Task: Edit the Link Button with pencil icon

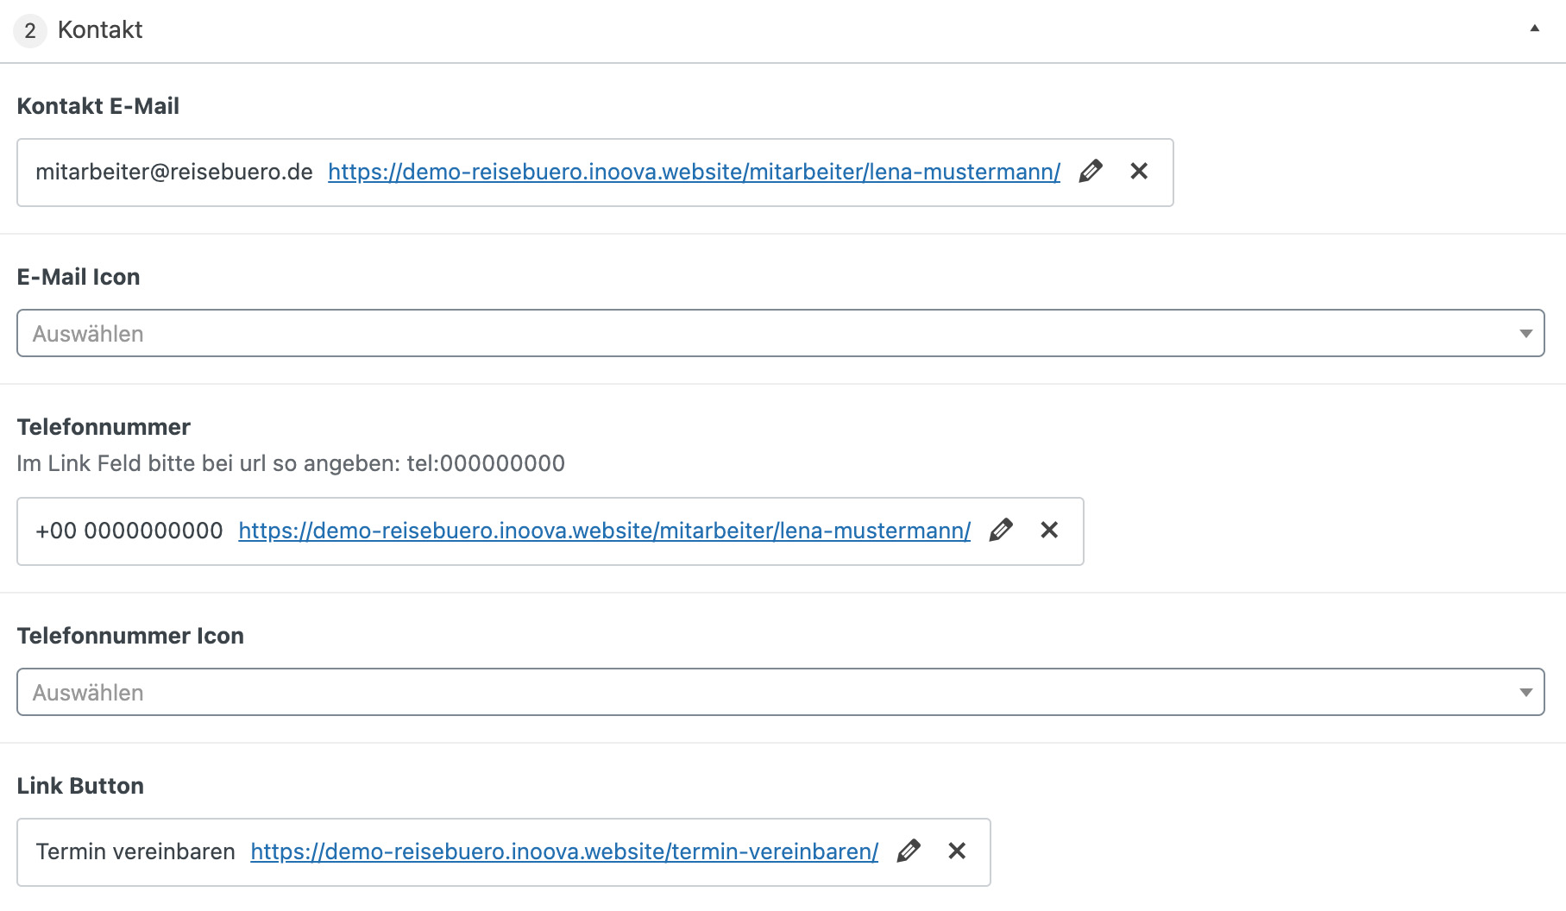Action: [909, 851]
